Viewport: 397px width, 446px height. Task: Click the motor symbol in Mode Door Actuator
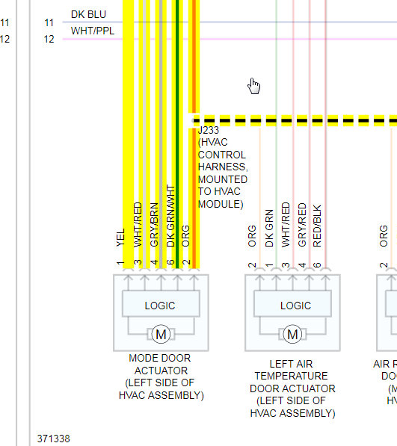[x=161, y=334]
